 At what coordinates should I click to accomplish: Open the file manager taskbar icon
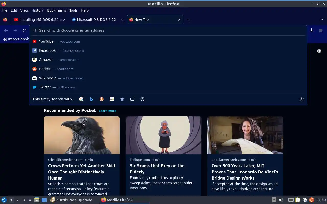tap(37, 200)
